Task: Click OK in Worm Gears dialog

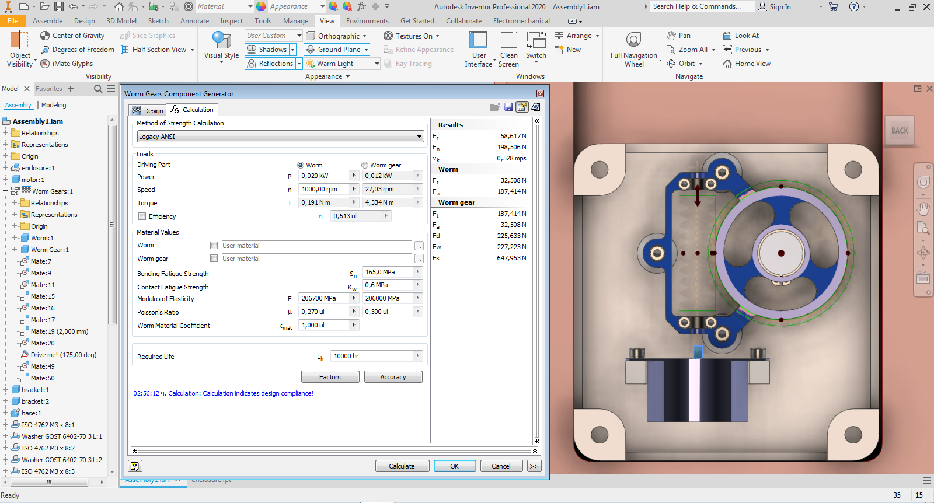Action: [455, 466]
